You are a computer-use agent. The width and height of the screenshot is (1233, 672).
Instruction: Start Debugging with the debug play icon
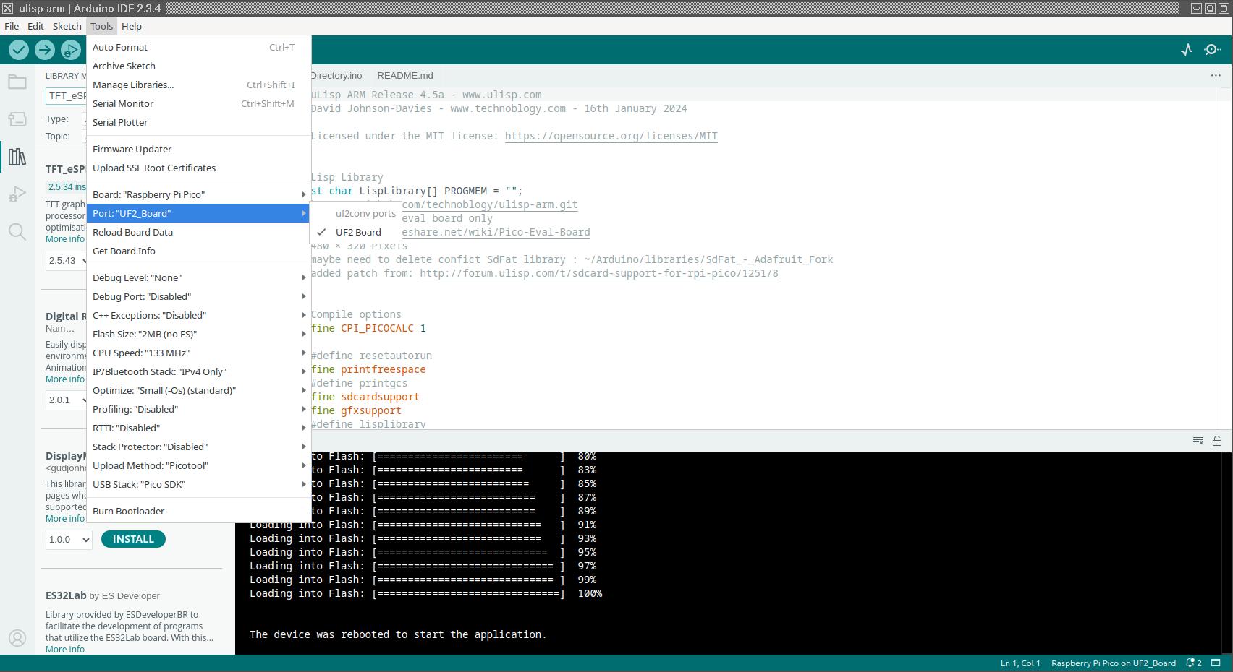pyautogui.click(x=70, y=50)
